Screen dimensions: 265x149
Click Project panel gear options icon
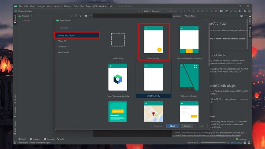[86, 16]
